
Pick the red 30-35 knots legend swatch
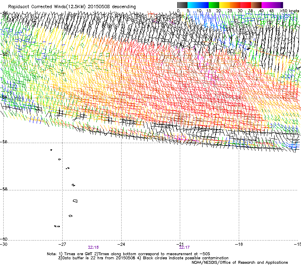(x=246, y=5)
